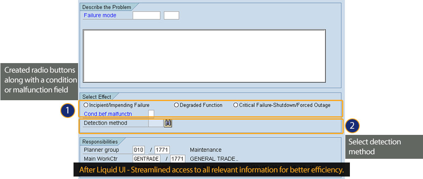Click the second short Failure mode field

(x=171, y=16)
